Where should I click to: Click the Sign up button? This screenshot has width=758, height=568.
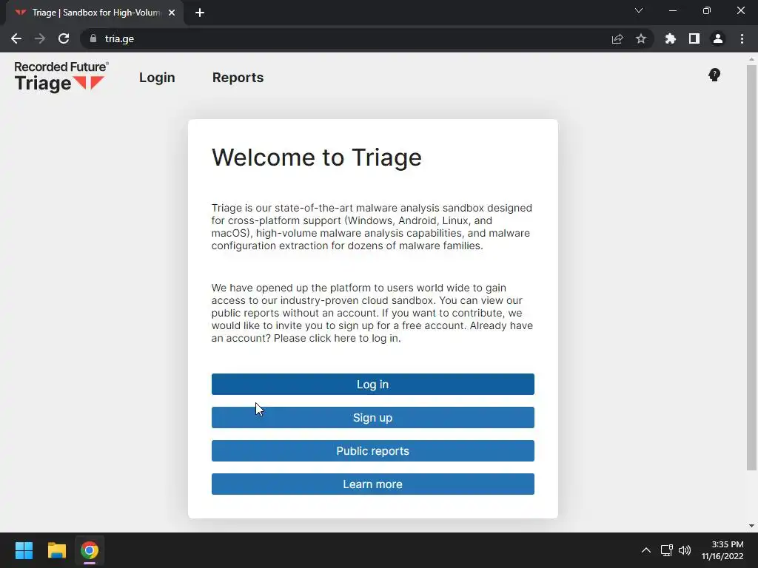(373, 417)
